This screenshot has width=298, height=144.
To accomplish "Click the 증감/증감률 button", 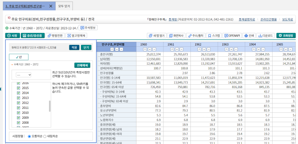I will [33, 36].
